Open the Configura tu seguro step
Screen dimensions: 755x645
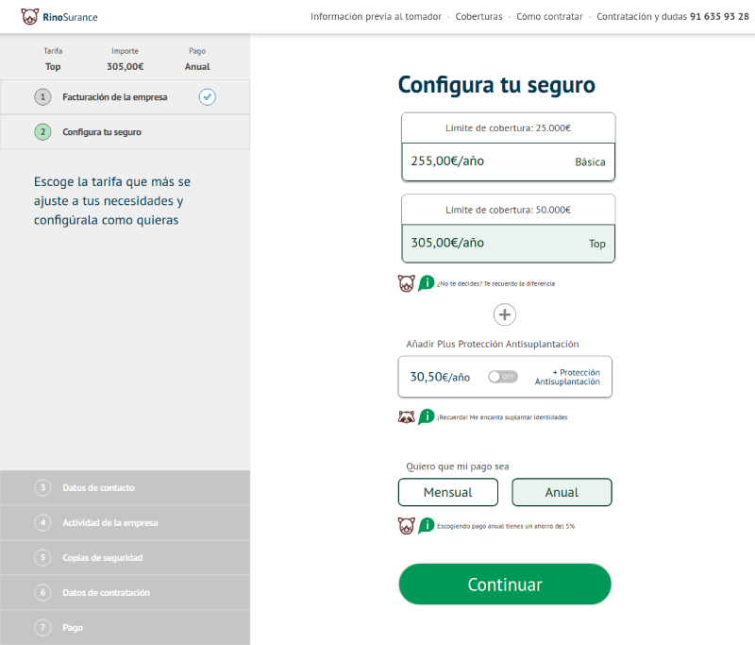pyautogui.click(x=126, y=132)
